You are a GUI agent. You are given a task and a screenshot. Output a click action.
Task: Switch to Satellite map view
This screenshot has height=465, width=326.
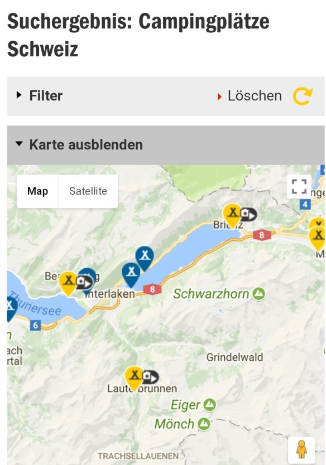(x=88, y=191)
